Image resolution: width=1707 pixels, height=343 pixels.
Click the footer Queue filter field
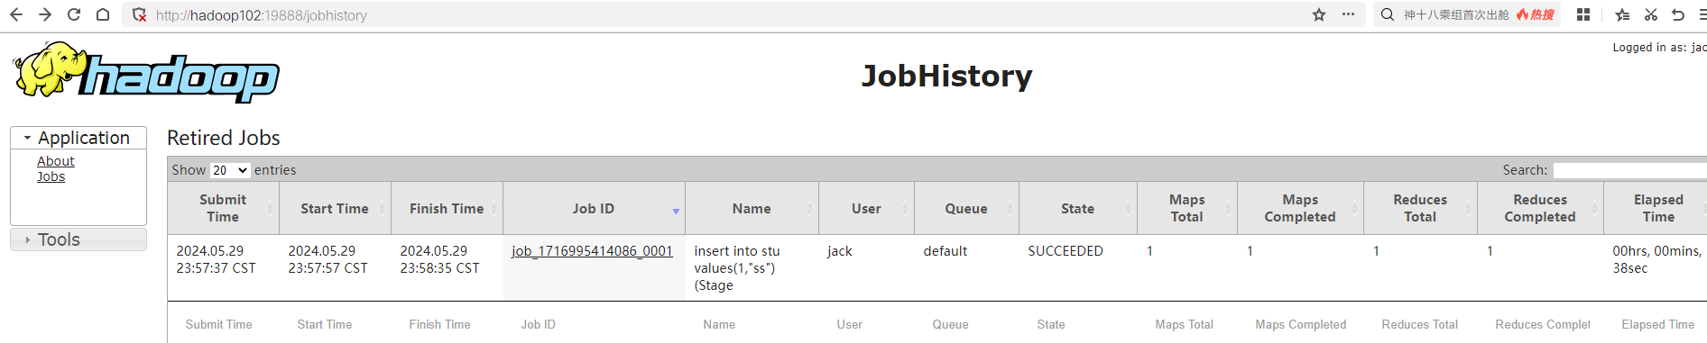pos(966,325)
